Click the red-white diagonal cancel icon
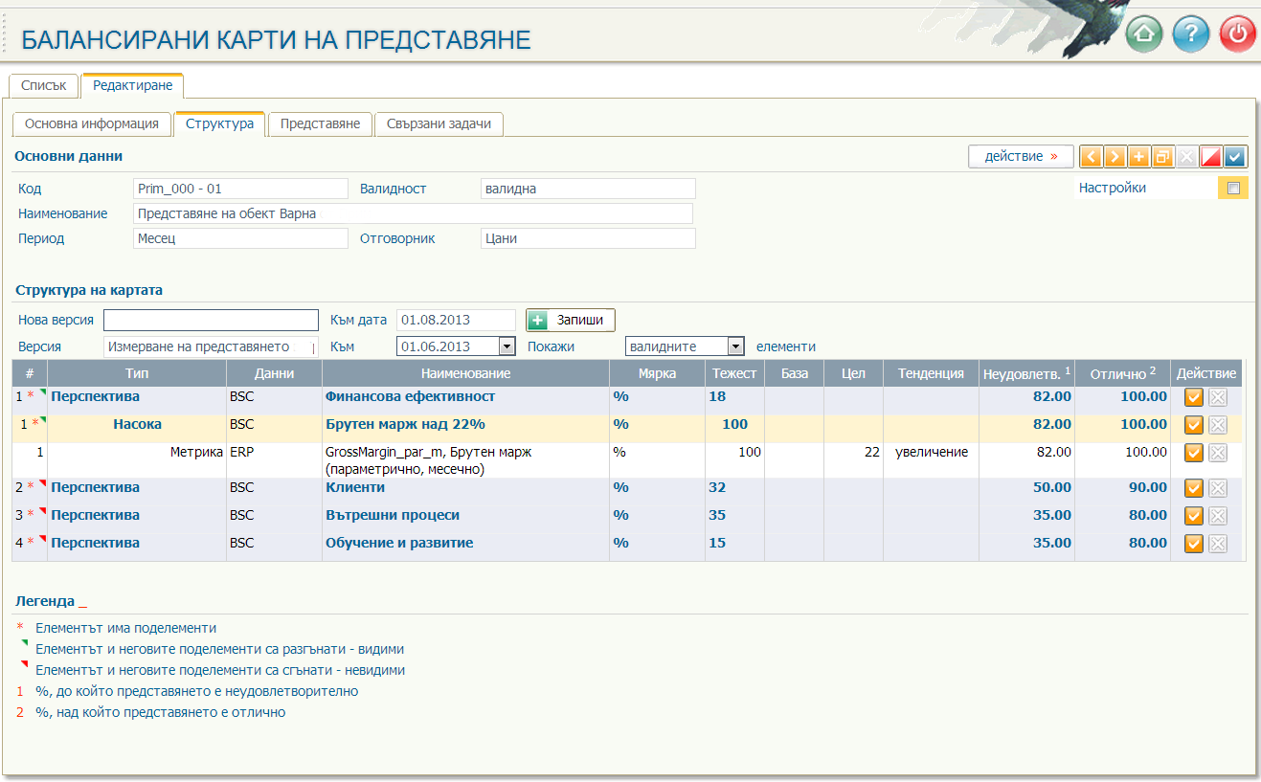1261x782 pixels. [1211, 157]
